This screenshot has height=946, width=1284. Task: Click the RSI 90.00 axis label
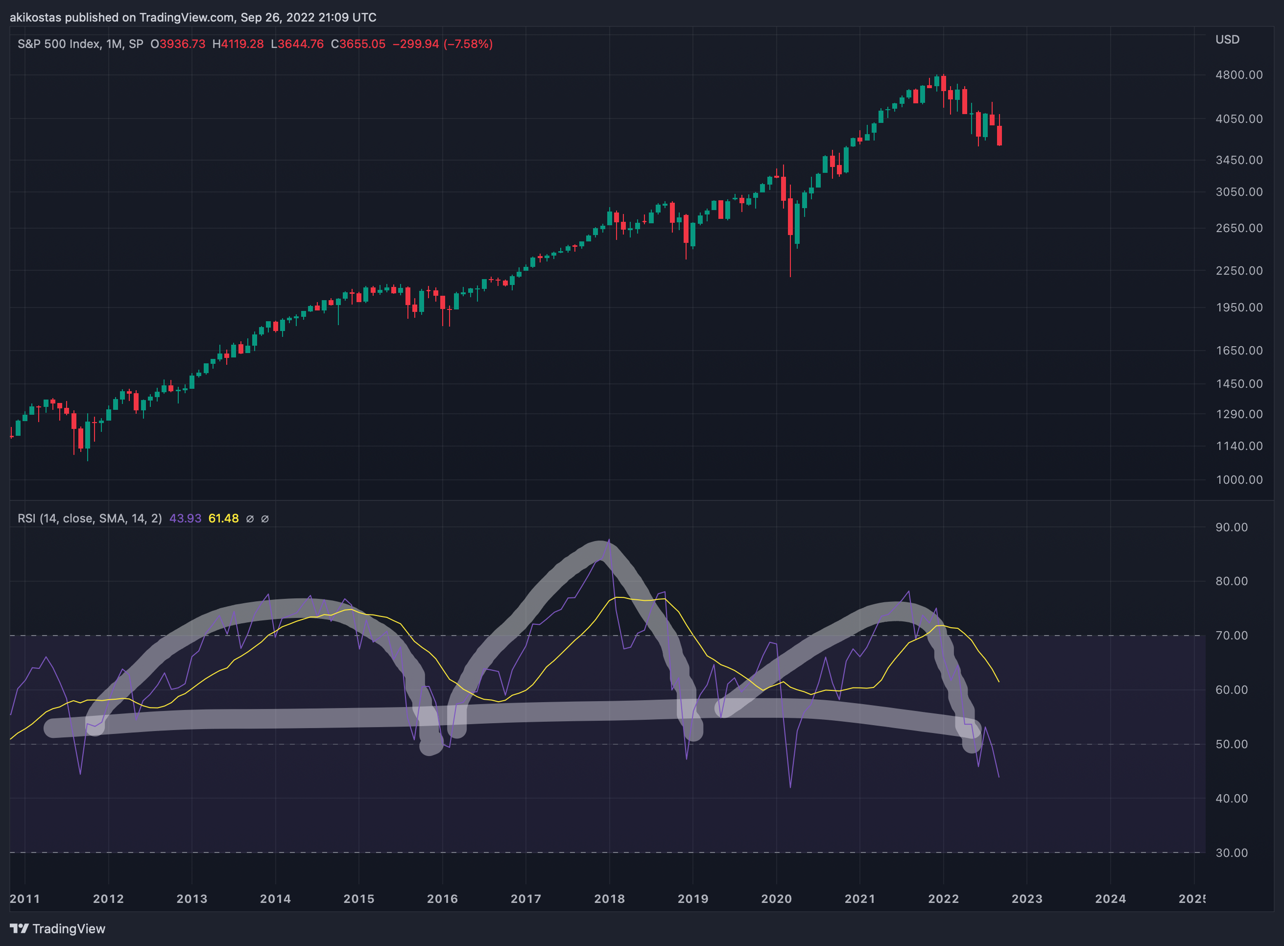[x=1231, y=527]
